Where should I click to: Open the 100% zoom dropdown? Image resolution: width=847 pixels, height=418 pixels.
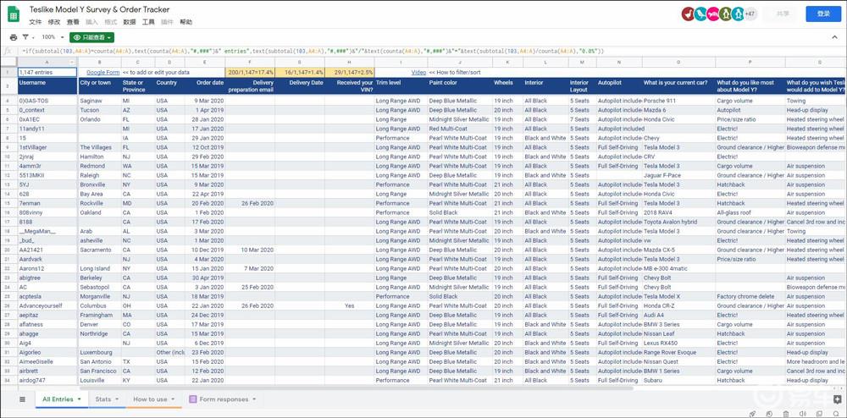click(53, 37)
